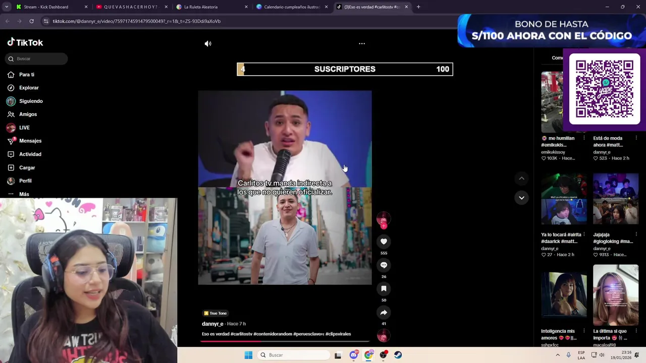The height and width of the screenshot is (363, 646).
Task: Switch to Calendario cumpleaños tab
Action: point(292,7)
